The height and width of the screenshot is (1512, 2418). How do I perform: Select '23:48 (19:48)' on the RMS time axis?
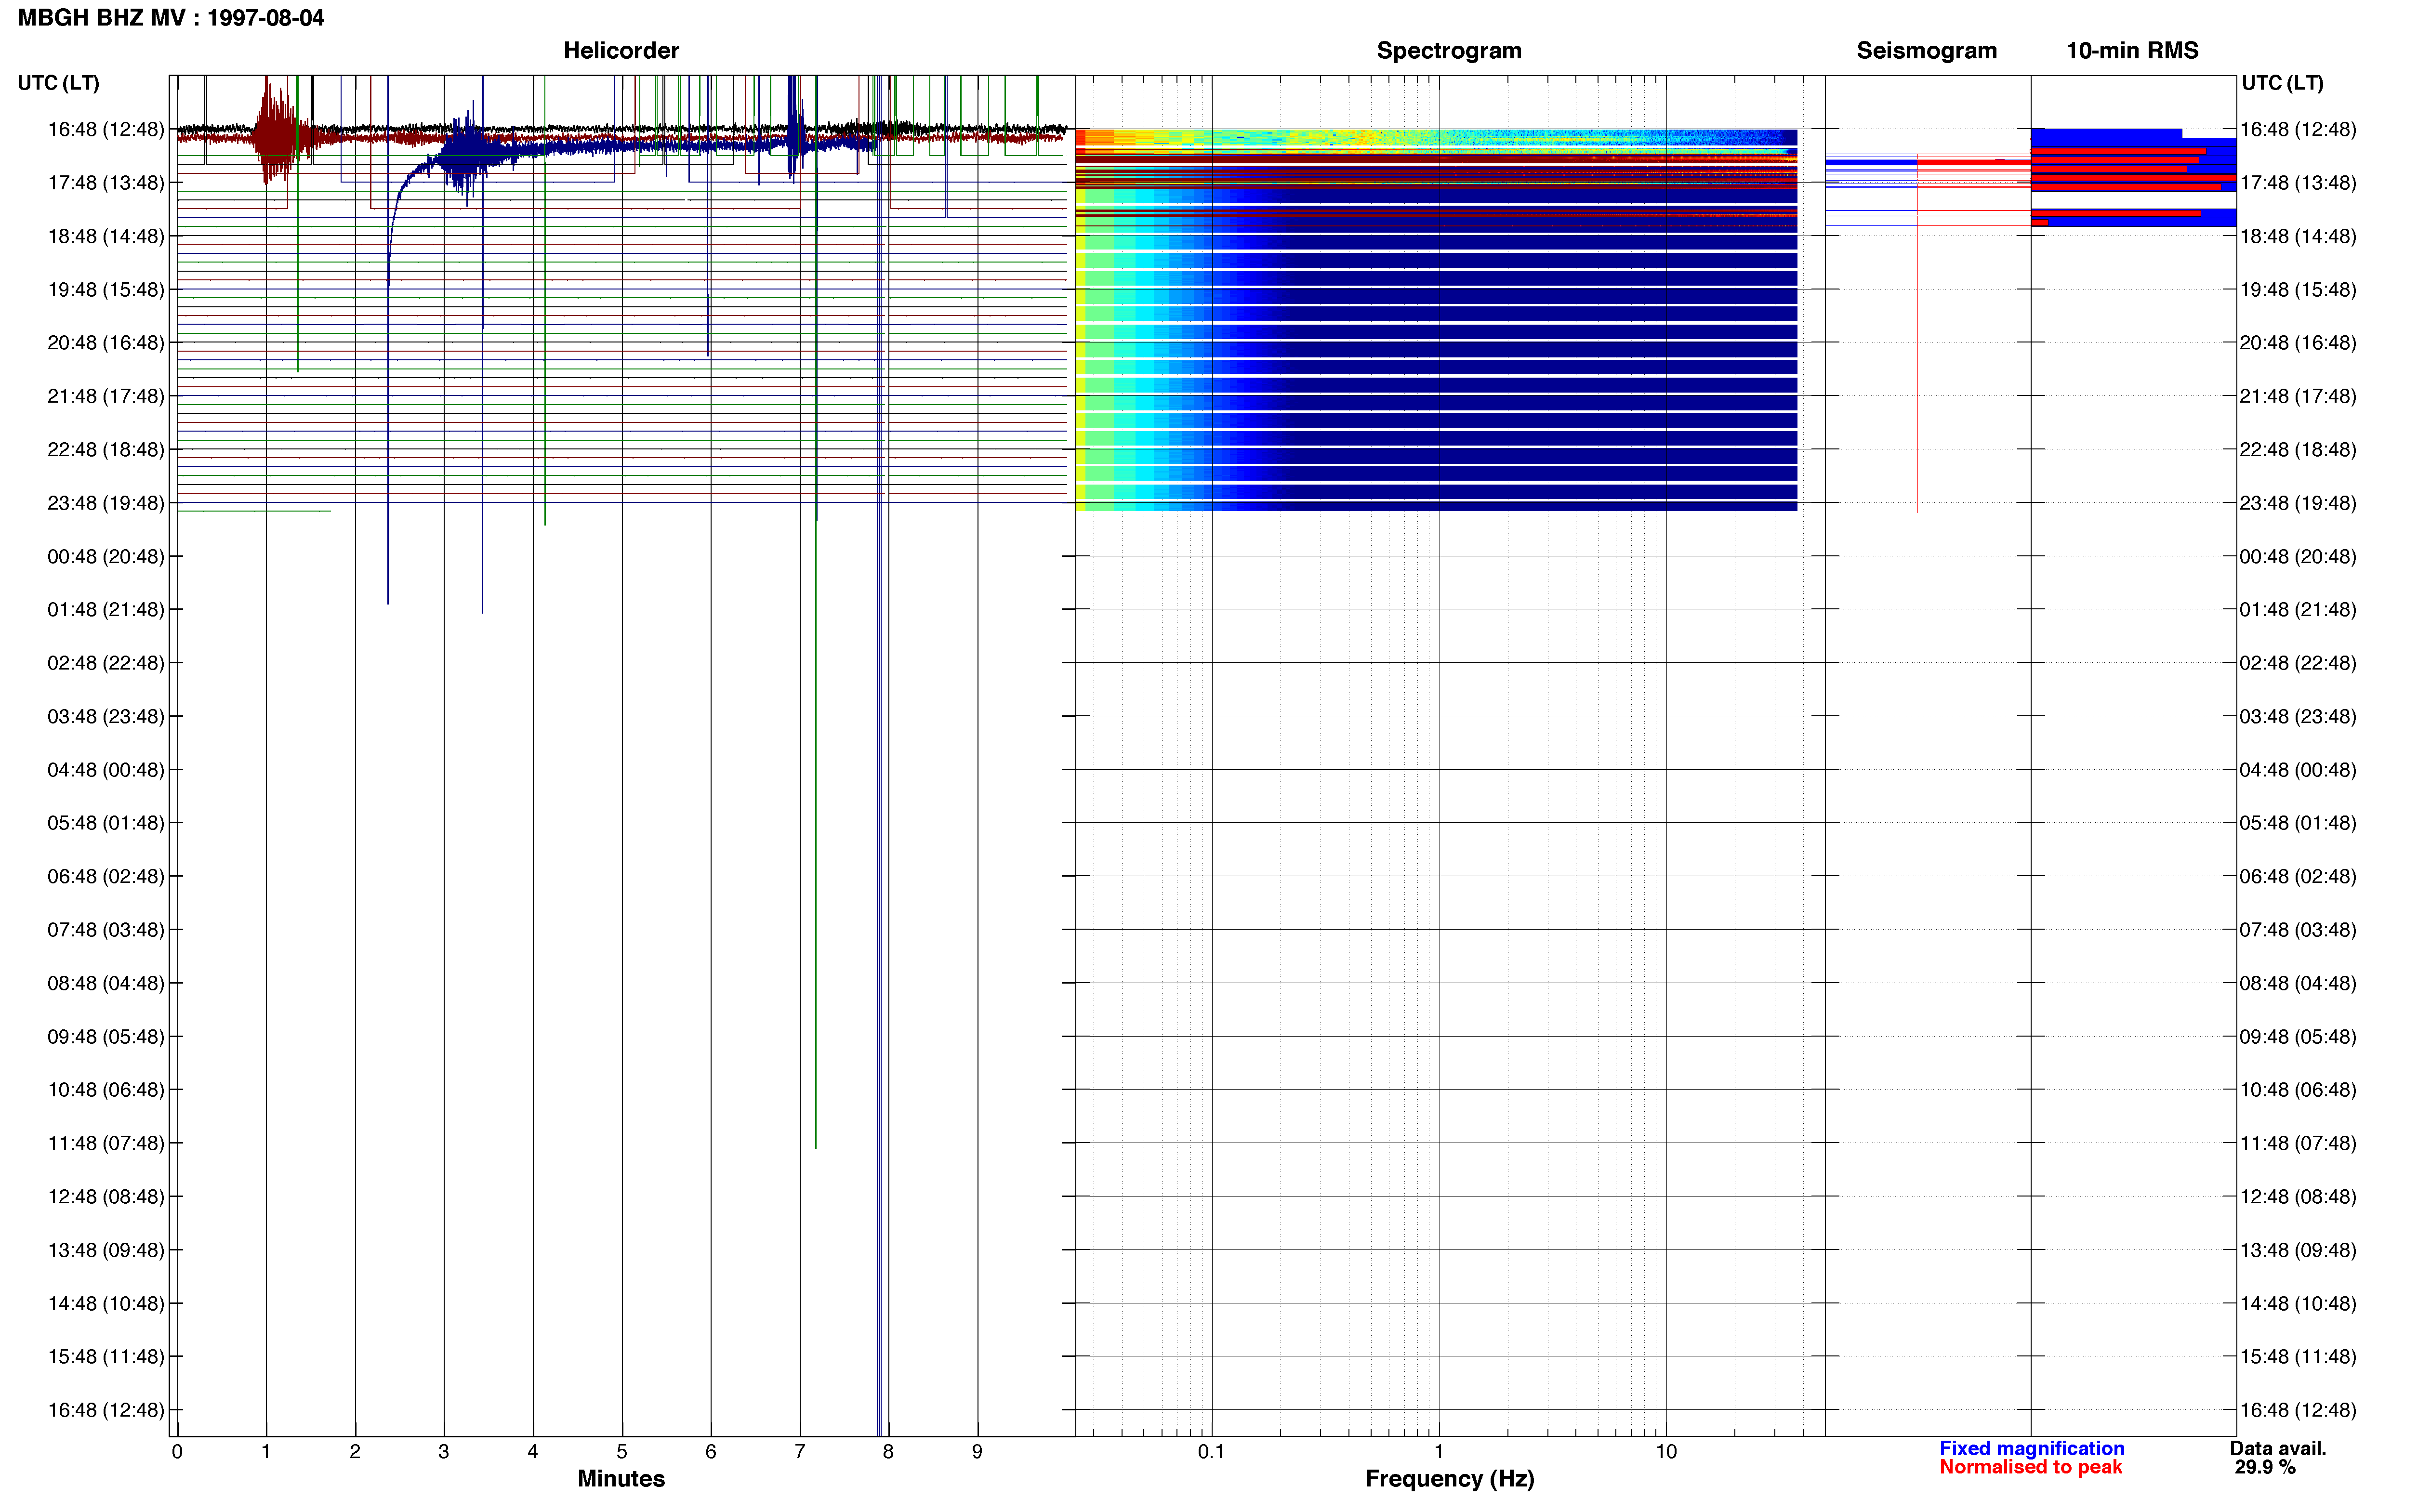pos(2298,503)
